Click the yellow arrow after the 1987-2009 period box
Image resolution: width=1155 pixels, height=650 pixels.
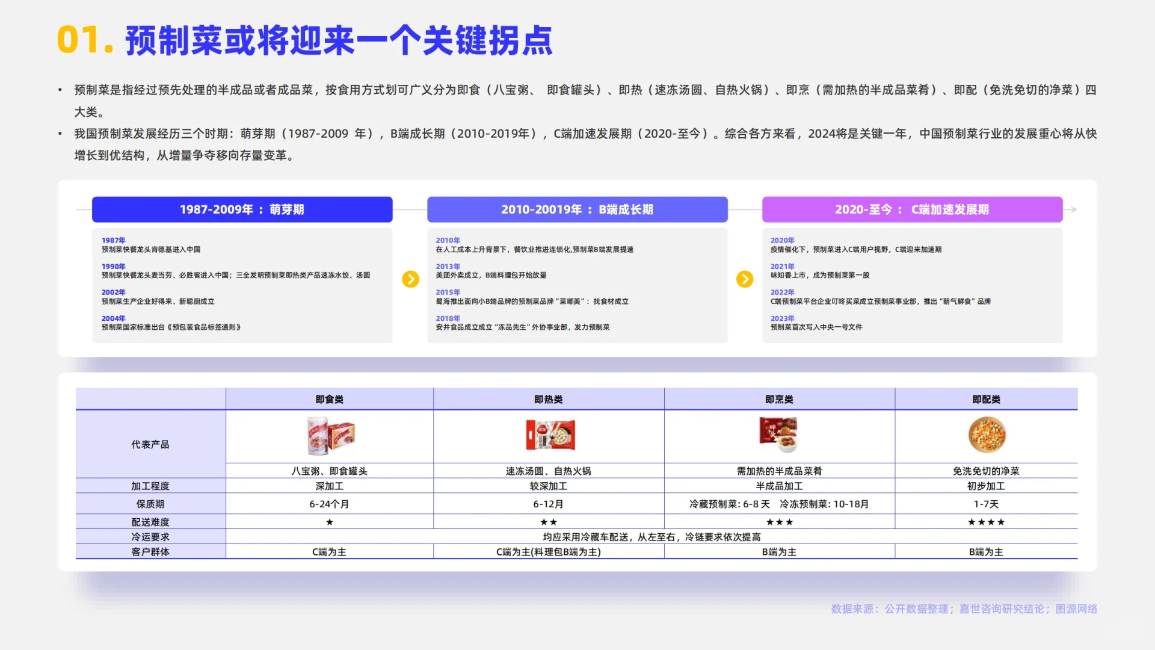pyautogui.click(x=410, y=279)
